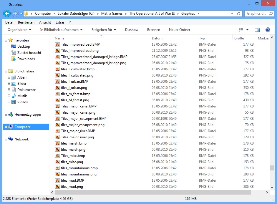277x204 pixels.
Task: Select Computer in navigation pane
Action: point(26,127)
